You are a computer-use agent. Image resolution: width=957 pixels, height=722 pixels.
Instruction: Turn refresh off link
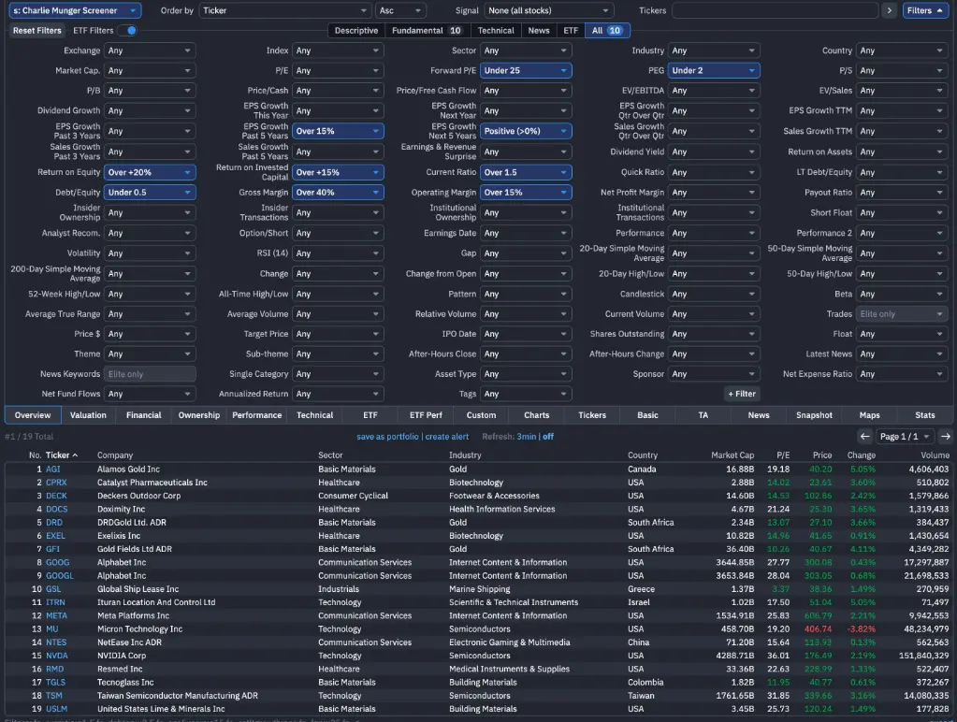click(x=548, y=437)
